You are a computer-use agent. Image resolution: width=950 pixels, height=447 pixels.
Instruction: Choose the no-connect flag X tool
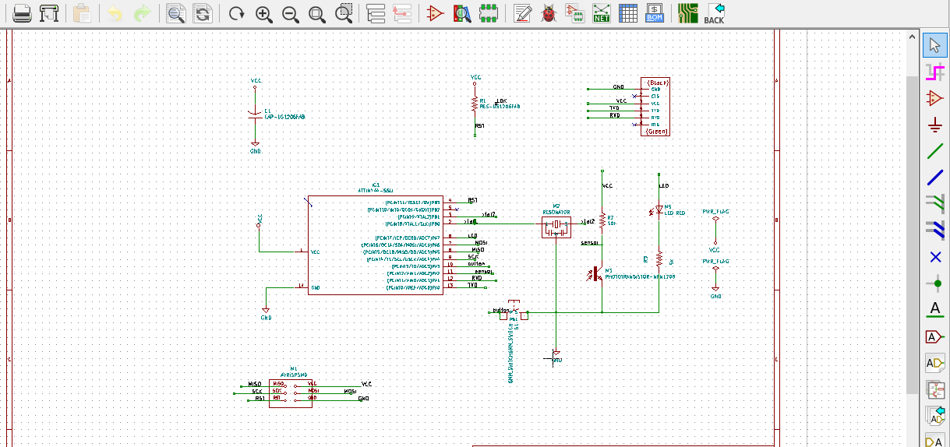coord(935,257)
